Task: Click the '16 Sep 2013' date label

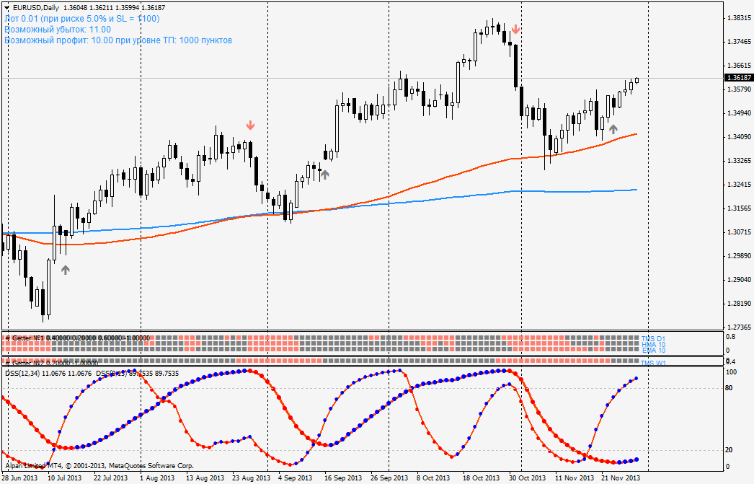Action: [343, 478]
